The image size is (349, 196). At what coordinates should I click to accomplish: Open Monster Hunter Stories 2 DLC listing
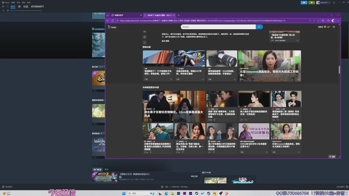146,177
